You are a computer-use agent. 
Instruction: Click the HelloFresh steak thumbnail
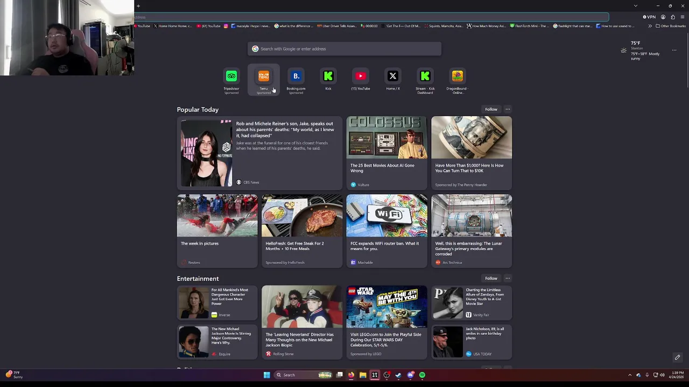point(302,216)
